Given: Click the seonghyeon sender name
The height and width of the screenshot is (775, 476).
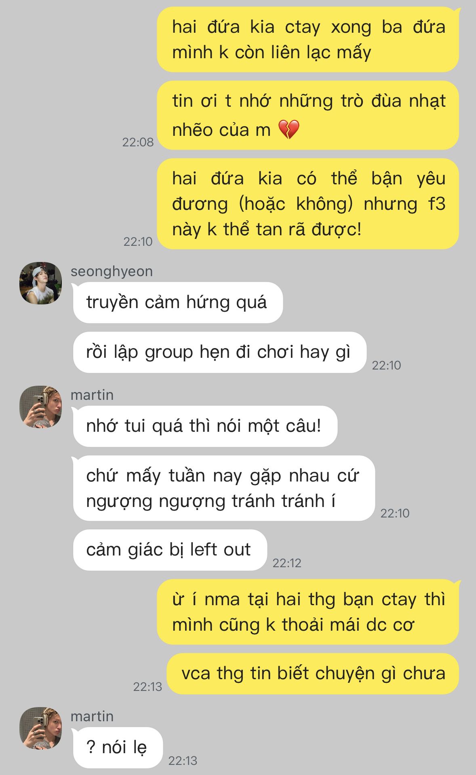Looking at the screenshot, I should [x=112, y=271].
